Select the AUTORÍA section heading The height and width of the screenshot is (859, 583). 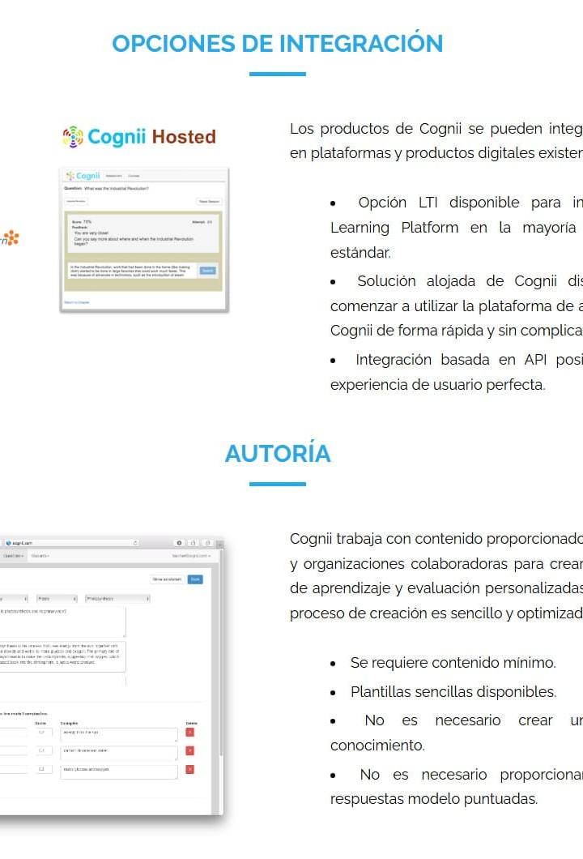tap(278, 454)
